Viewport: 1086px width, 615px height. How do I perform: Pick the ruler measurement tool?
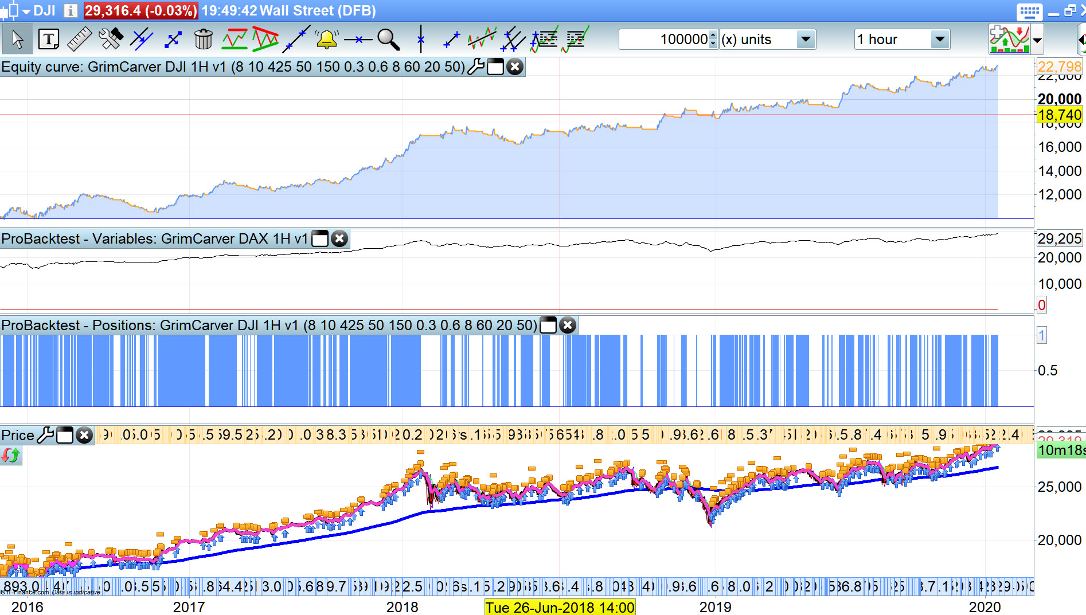[79, 40]
